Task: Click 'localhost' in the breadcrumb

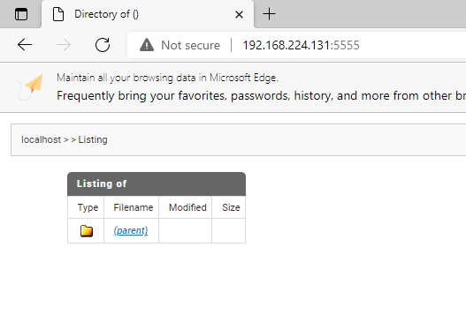Action: 41,139
